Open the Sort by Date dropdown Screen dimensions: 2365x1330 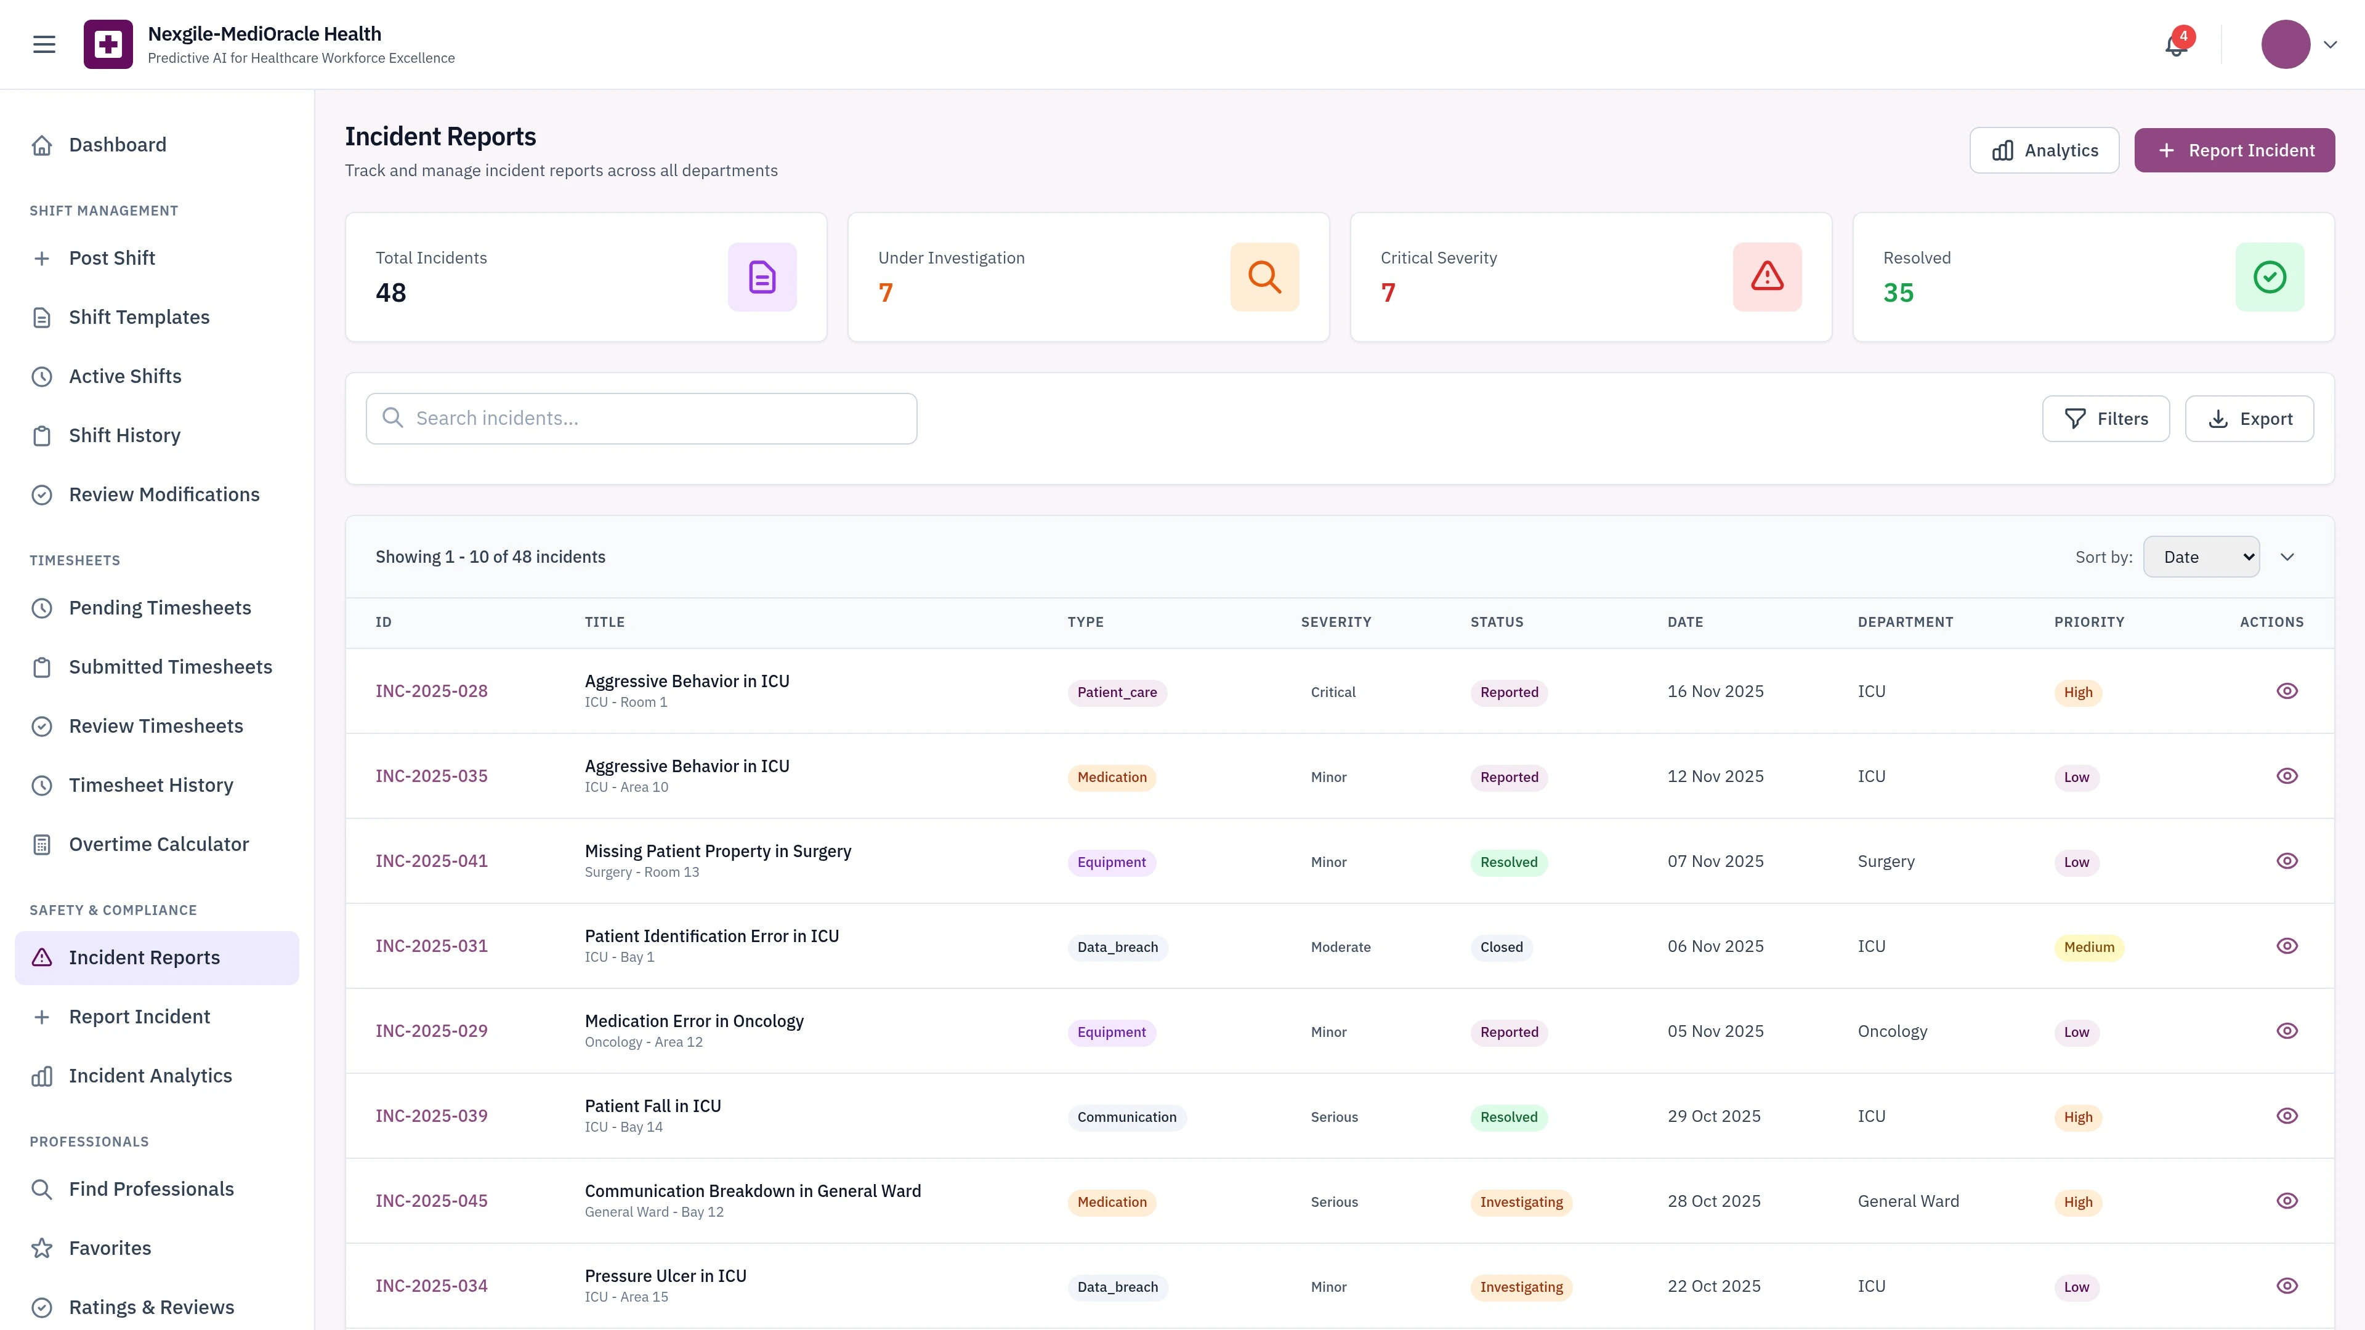point(2201,557)
